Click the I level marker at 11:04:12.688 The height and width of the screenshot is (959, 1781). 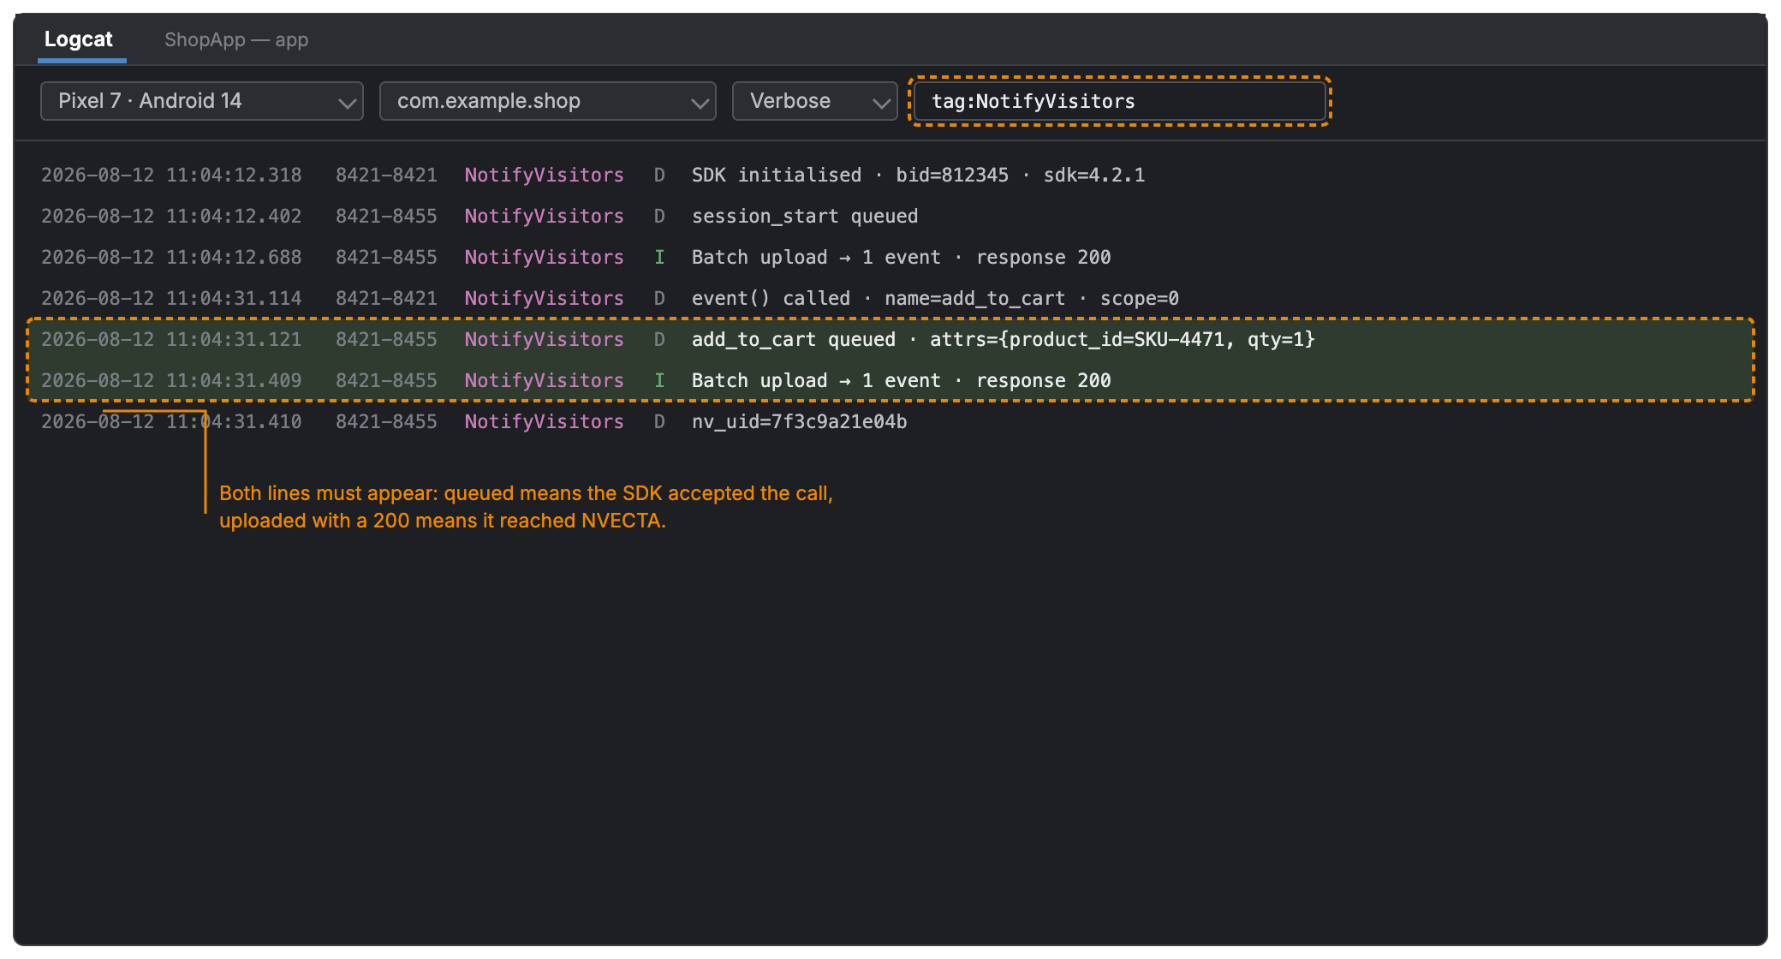click(659, 257)
